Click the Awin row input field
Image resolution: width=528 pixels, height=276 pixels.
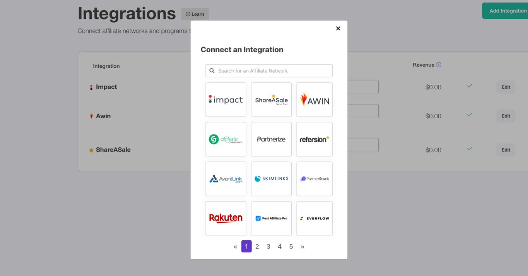coord(363,111)
